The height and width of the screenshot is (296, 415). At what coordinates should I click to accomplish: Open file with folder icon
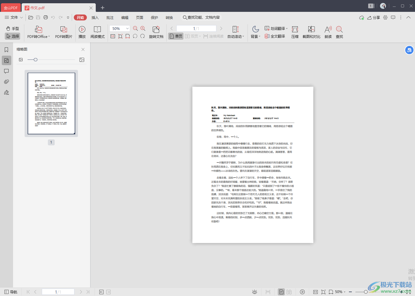pos(31,17)
